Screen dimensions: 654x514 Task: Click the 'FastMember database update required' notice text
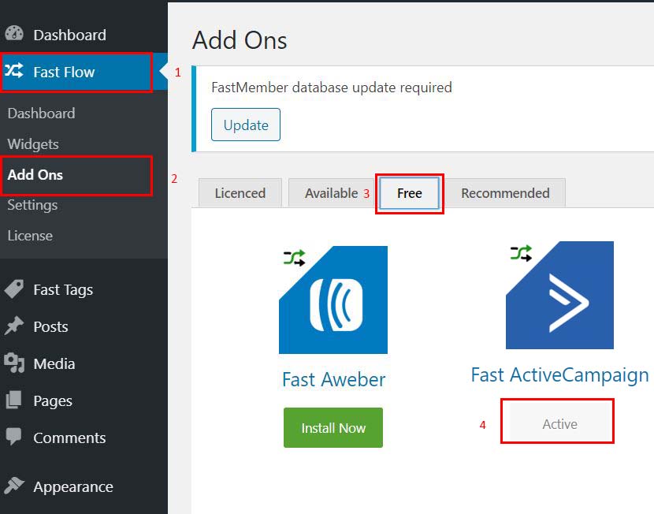click(x=332, y=88)
